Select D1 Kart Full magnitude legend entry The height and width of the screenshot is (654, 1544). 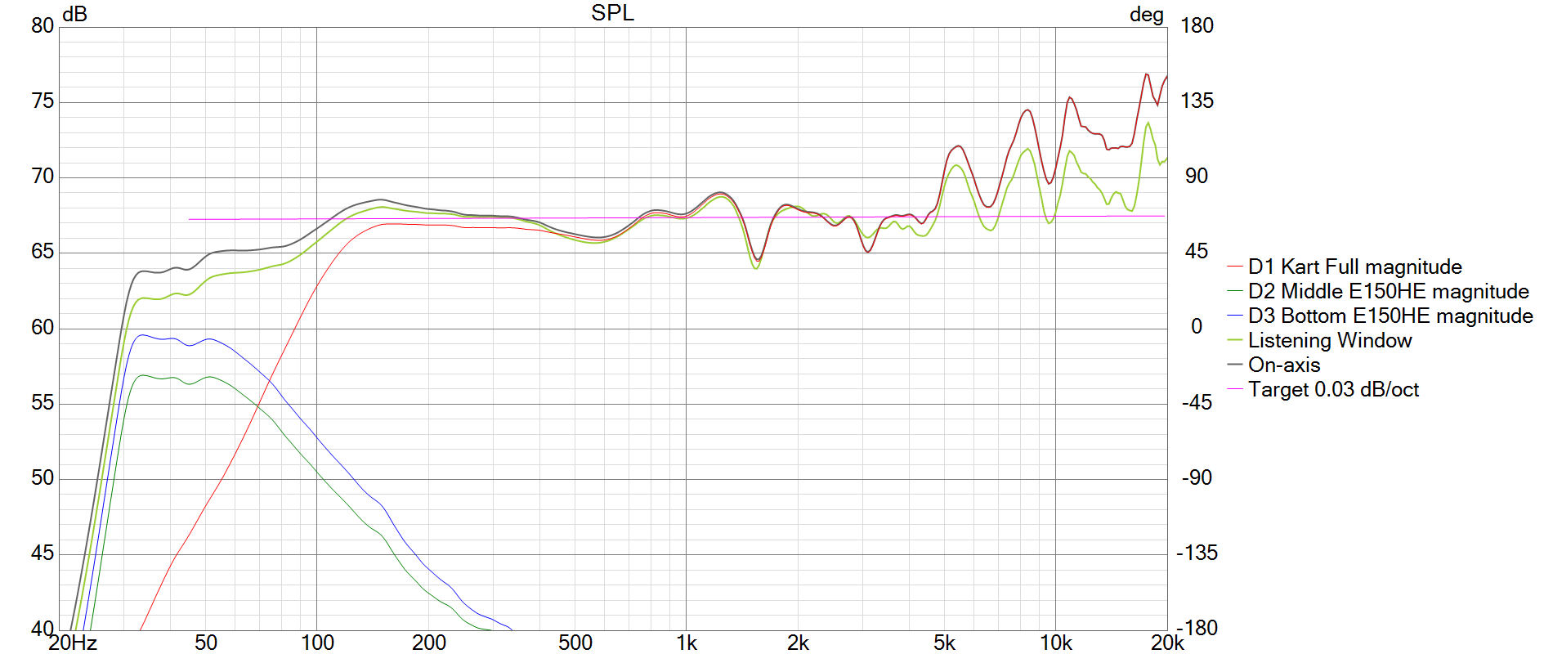tap(1354, 267)
